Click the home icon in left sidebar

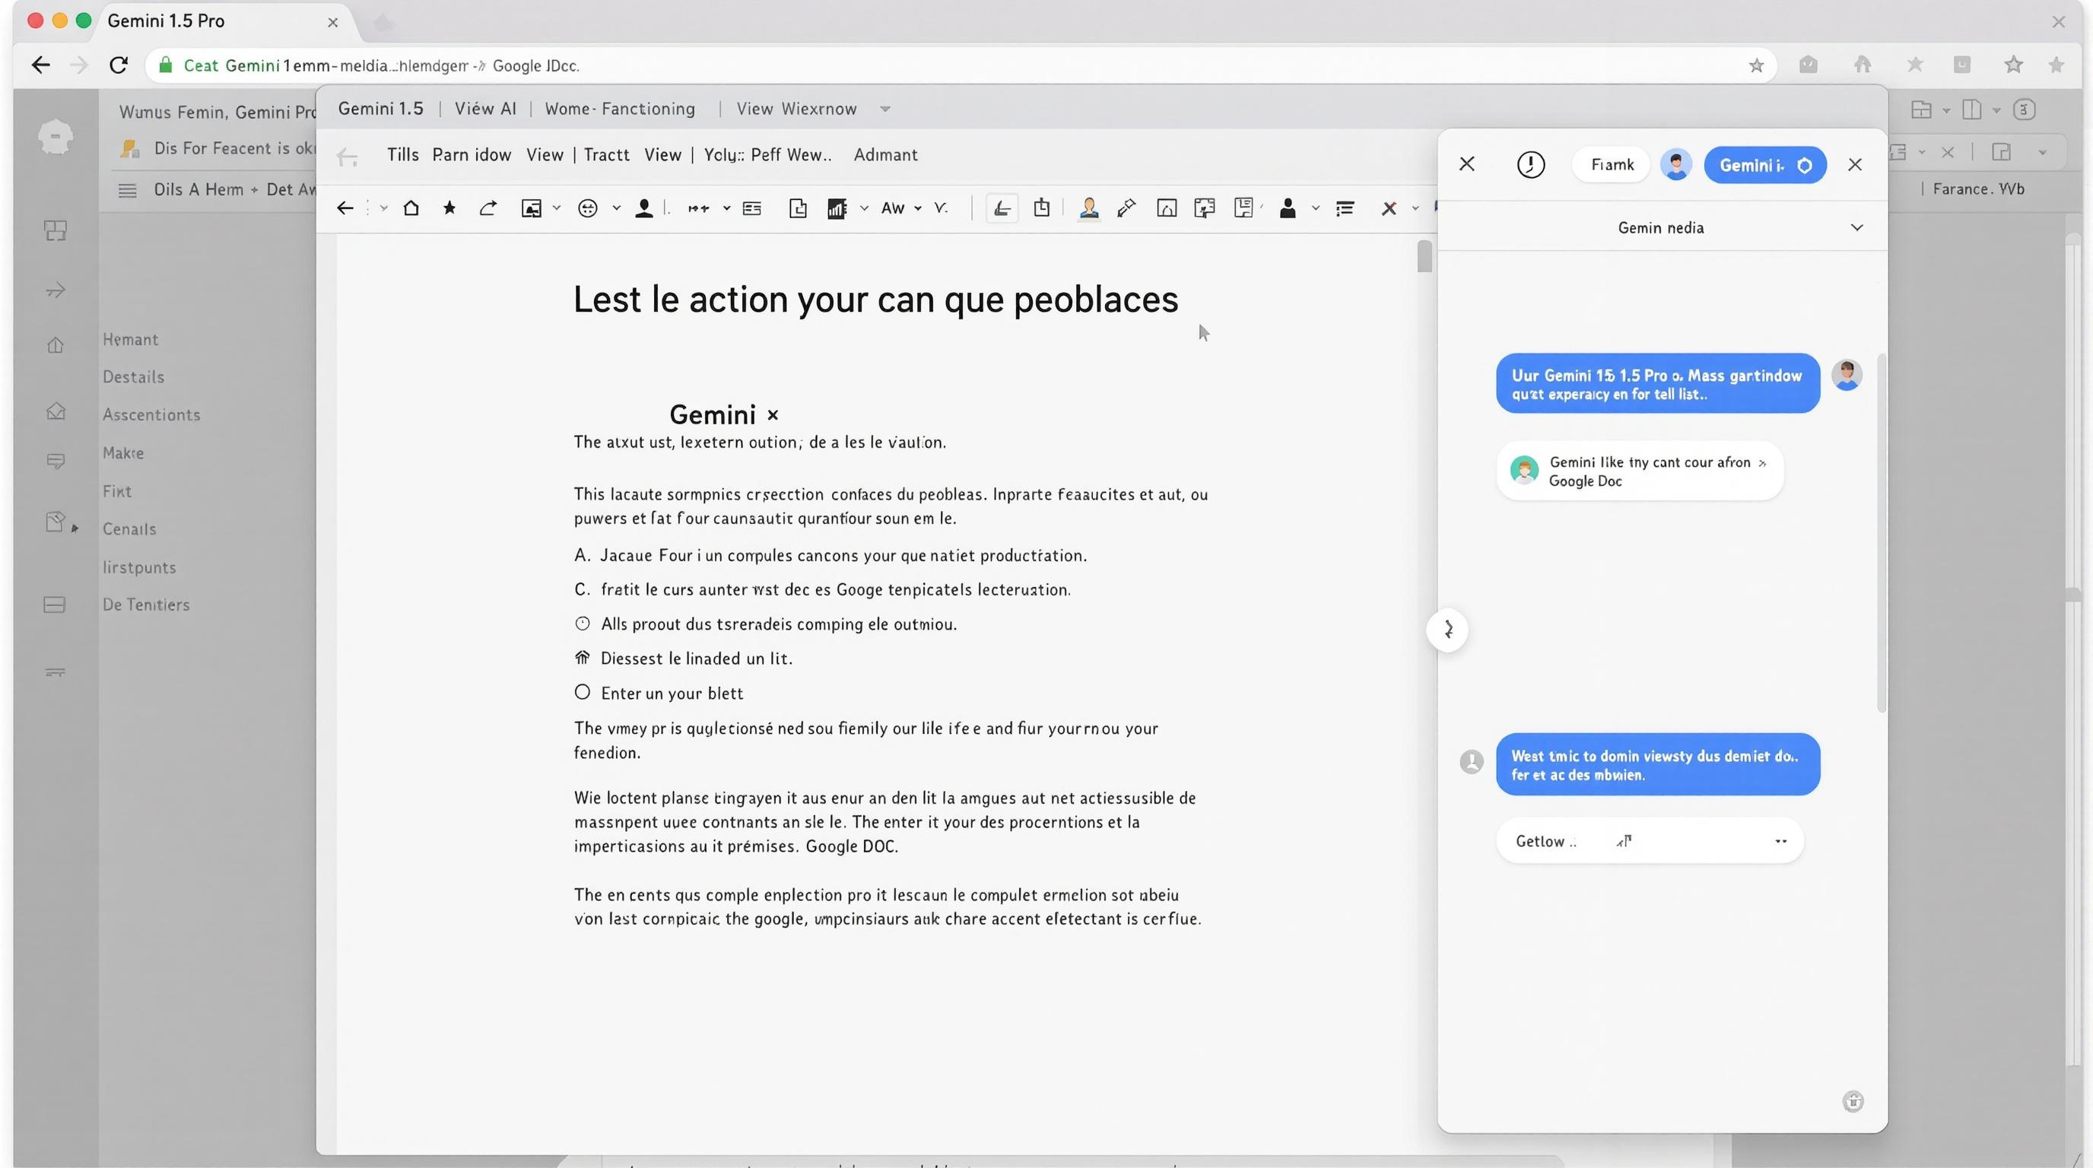pos(56,345)
